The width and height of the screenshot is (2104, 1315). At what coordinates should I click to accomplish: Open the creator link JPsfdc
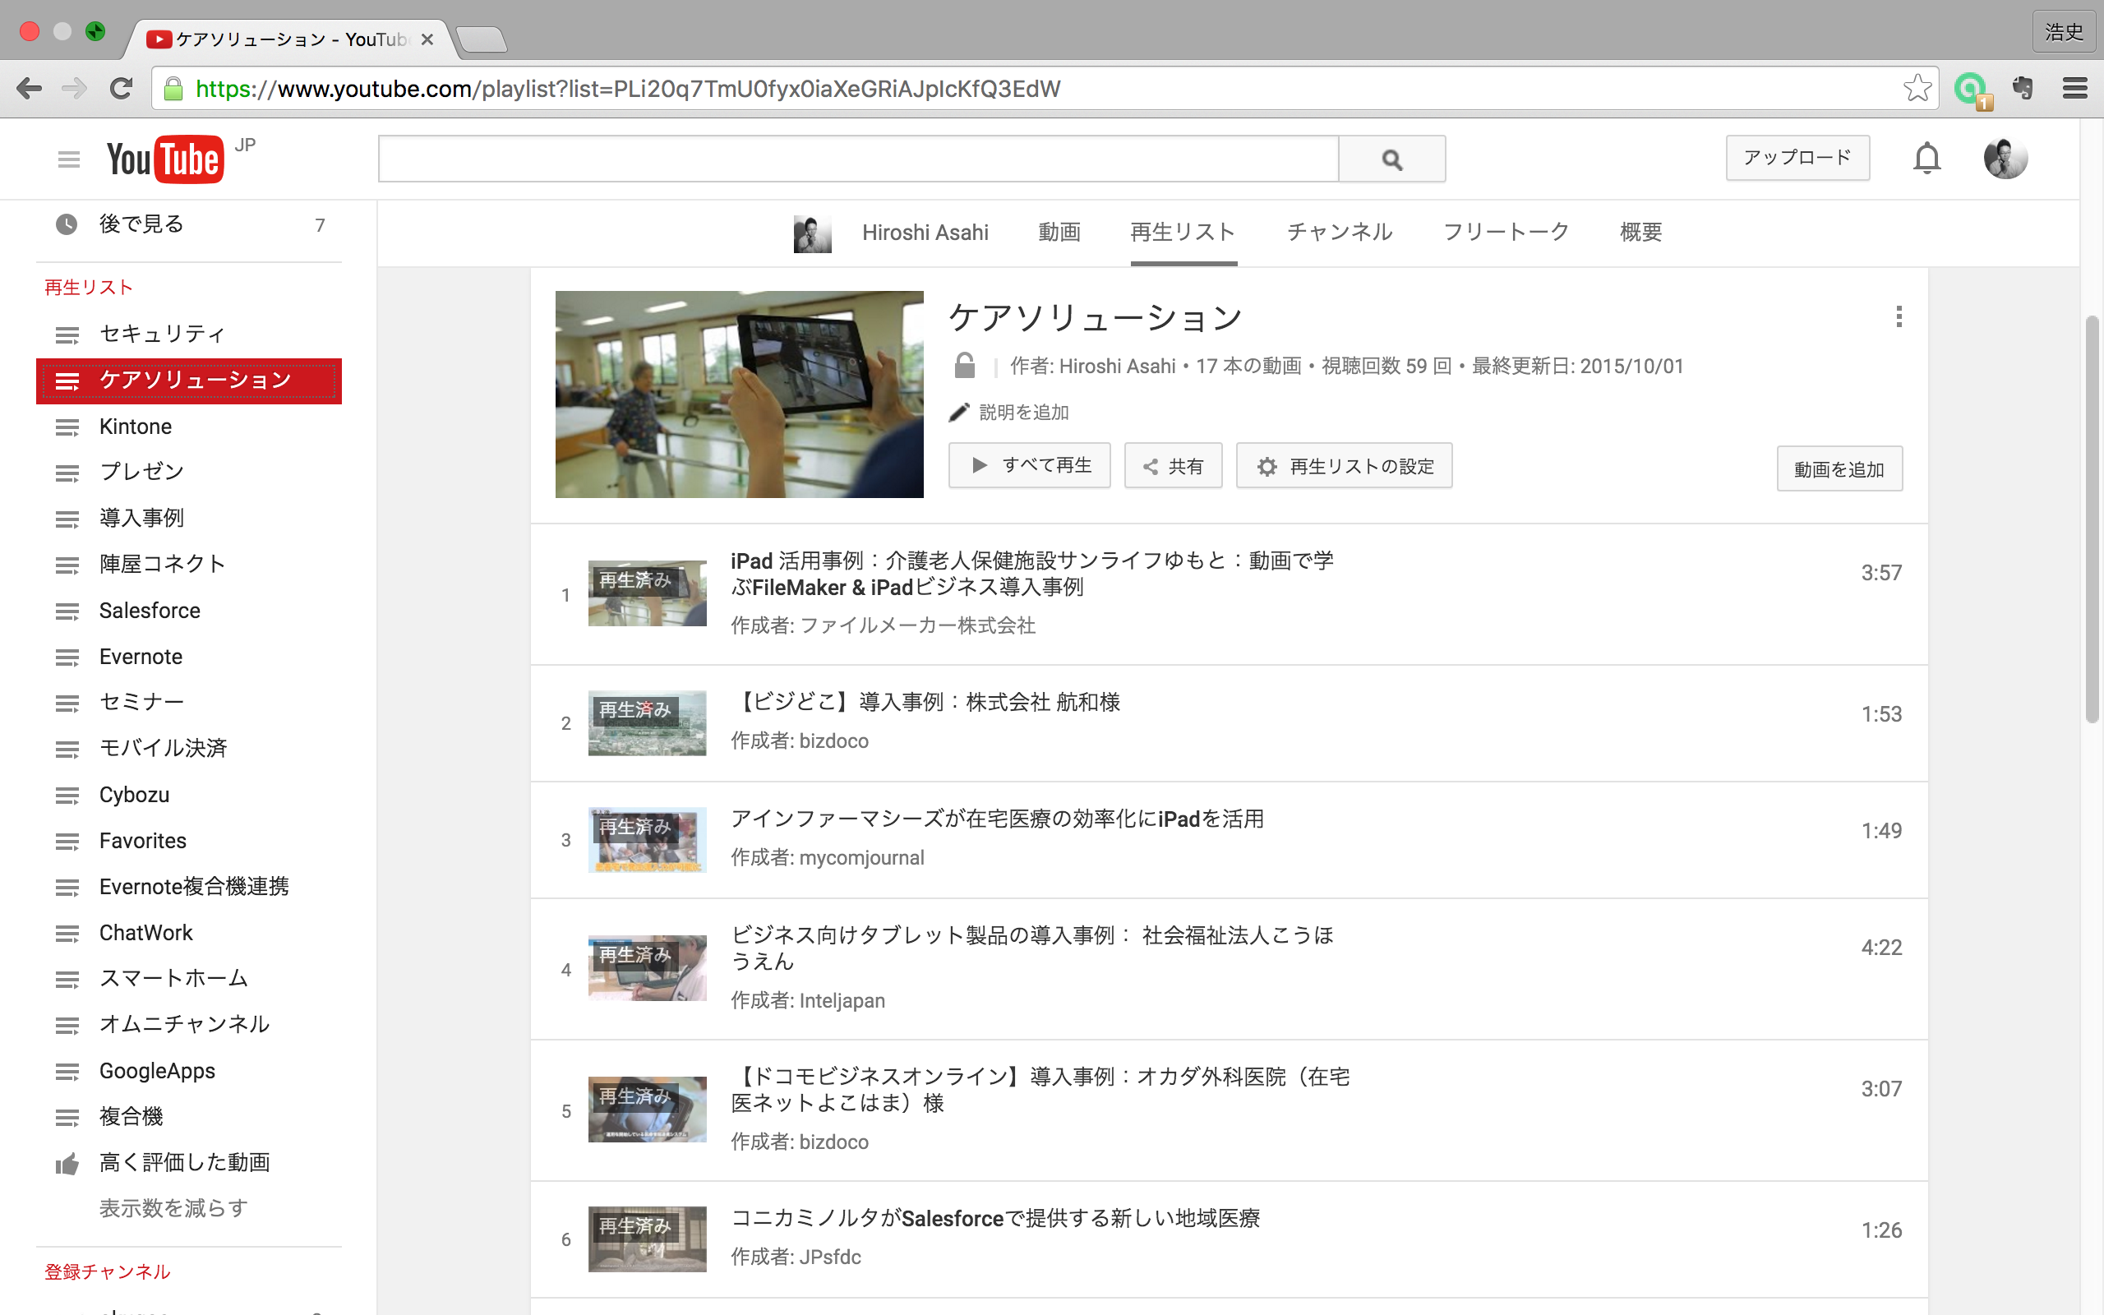(829, 1257)
